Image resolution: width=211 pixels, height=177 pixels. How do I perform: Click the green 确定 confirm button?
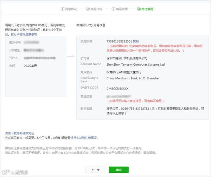pos(119,170)
